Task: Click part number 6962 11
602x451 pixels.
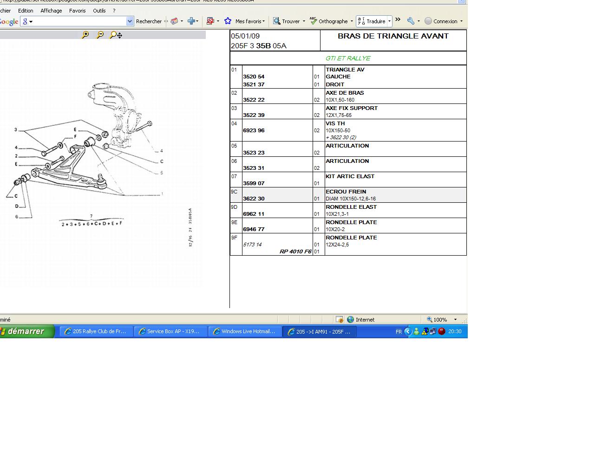Action: tap(254, 214)
